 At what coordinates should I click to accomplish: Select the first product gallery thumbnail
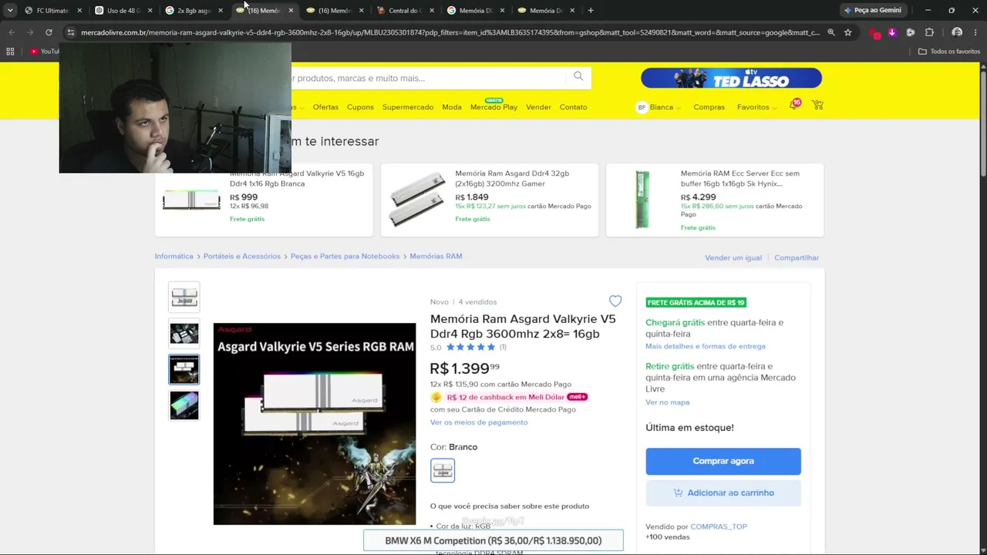[x=184, y=297]
